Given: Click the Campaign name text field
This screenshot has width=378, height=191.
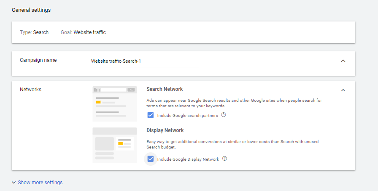Looking at the screenshot, I should pos(145,61).
